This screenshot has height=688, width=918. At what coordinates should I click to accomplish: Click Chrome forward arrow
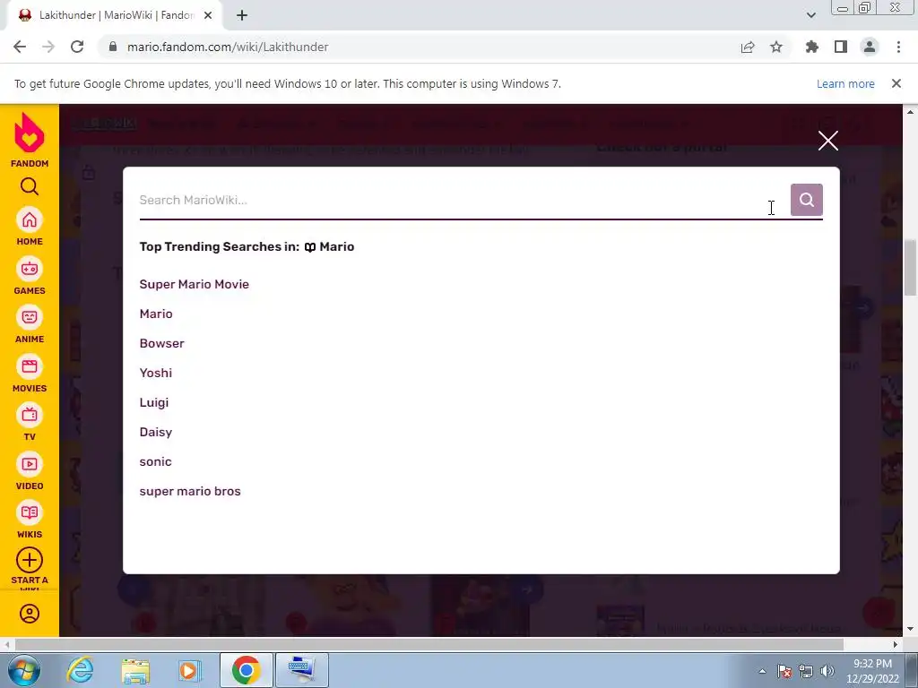click(48, 47)
